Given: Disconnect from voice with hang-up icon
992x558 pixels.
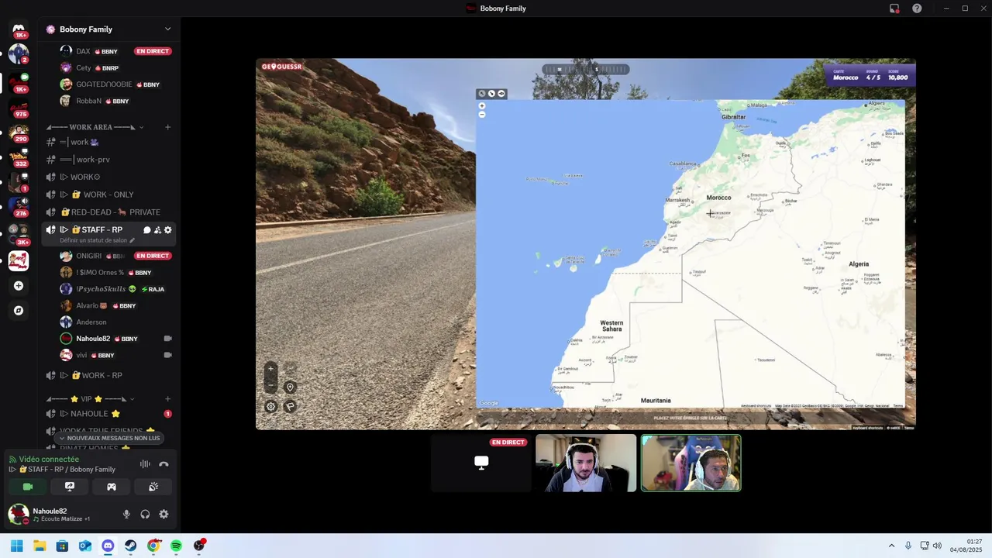Looking at the screenshot, I should [164, 464].
